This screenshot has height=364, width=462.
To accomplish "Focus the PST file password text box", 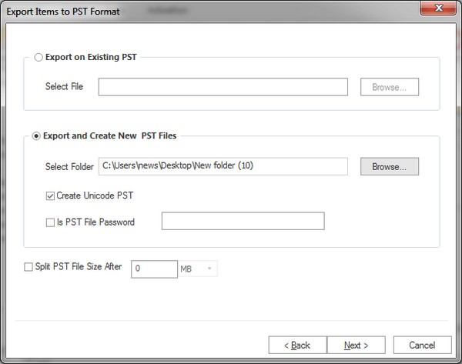I will pos(243,222).
